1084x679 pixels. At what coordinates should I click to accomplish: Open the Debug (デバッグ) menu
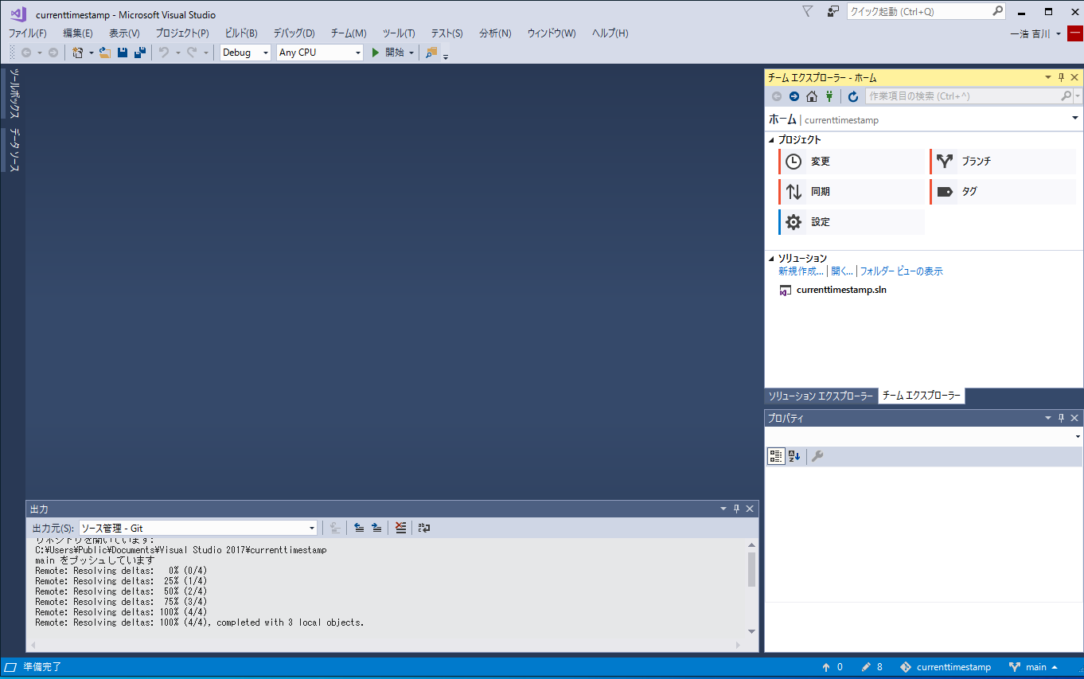tap(294, 33)
